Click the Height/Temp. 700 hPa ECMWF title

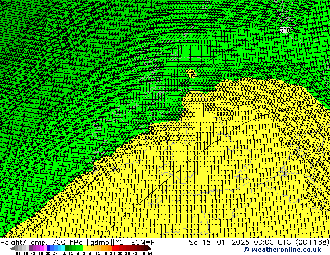(x=77, y=242)
